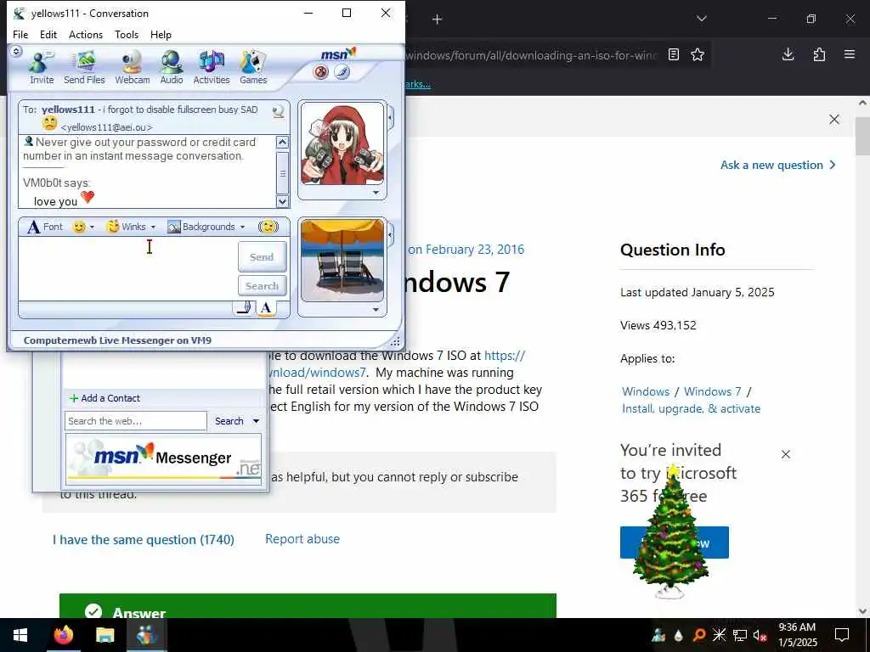The width and height of the screenshot is (870, 652).
Task: Open the Firefox downloads panel
Action: pyautogui.click(x=788, y=54)
